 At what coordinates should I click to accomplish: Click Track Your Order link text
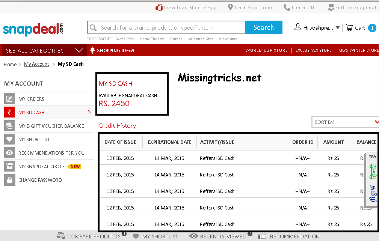coord(253,8)
